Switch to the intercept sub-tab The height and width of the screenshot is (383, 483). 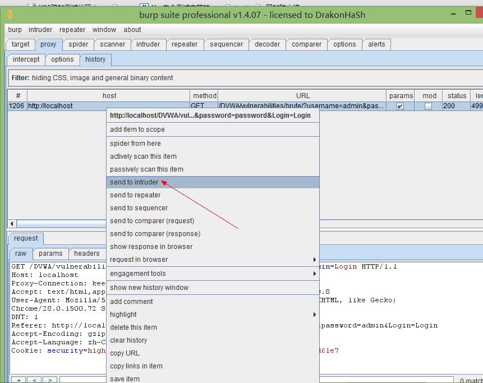click(x=26, y=59)
